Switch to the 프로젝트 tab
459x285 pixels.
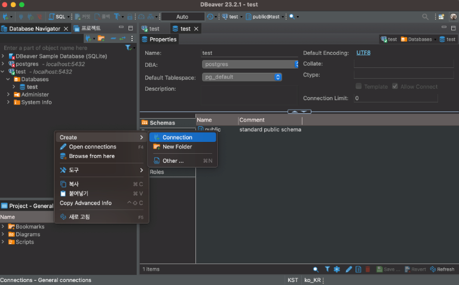coord(87,29)
